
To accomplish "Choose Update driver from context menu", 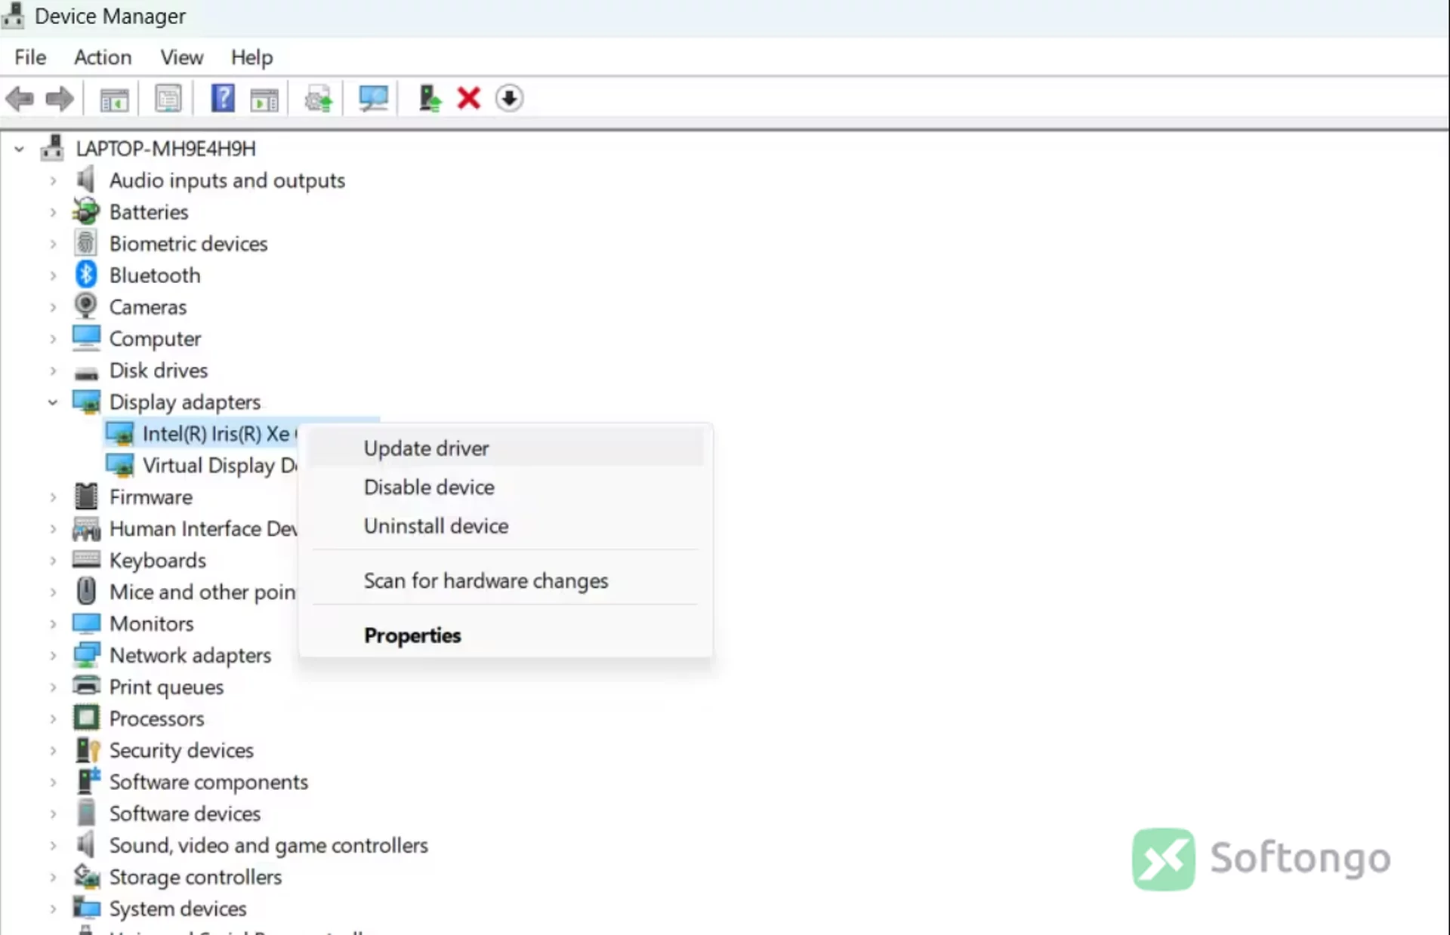I will [505, 448].
